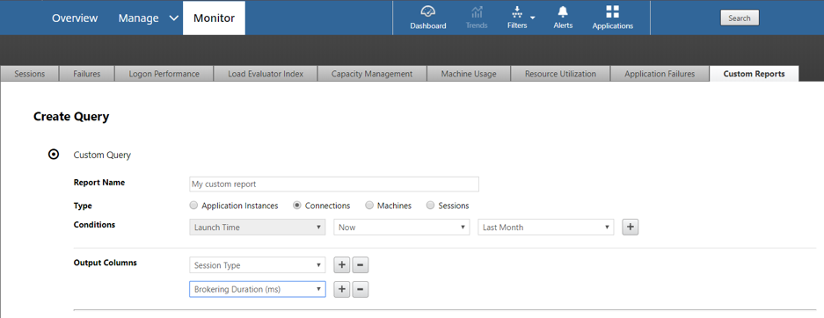824x318 pixels.
Task: Open the Machine Usage tab
Action: [x=469, y=74]
